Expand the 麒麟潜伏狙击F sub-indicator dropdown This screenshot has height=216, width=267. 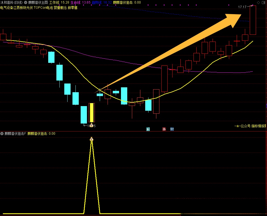click(2, 134)
